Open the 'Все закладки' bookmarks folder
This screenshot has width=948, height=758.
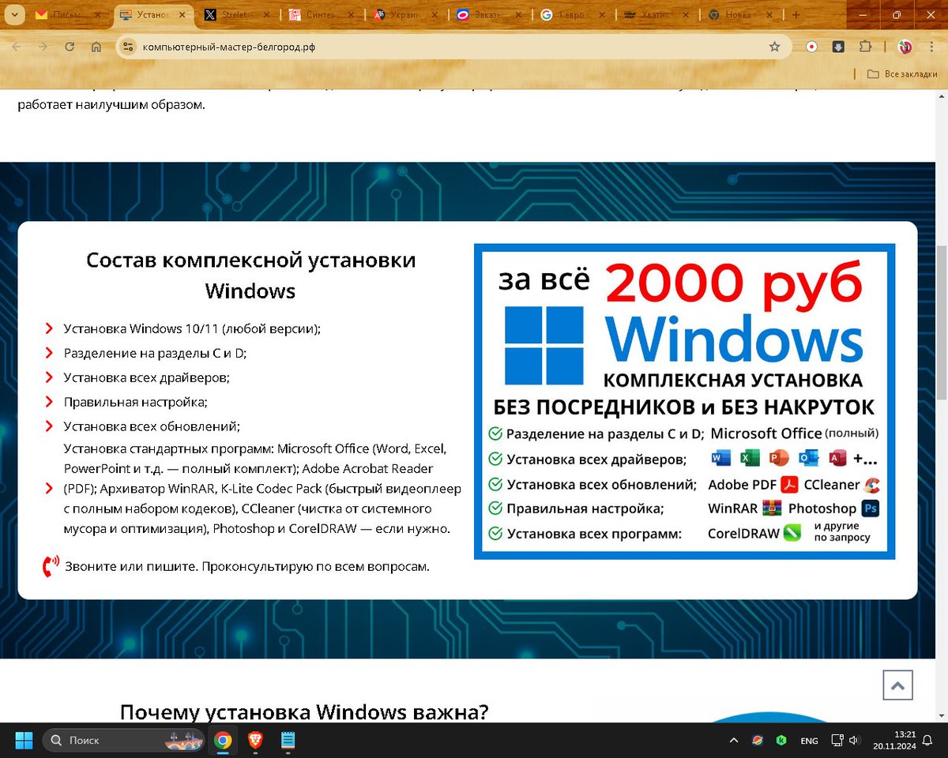click(x=901, y=74)
